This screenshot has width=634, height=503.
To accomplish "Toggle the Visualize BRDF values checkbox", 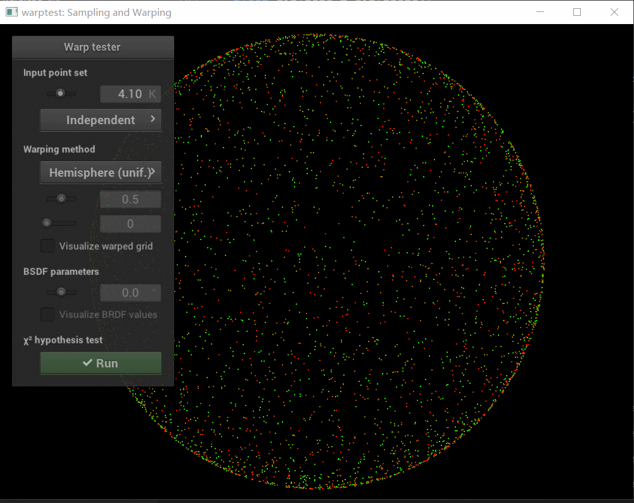I will click(48, 315).
